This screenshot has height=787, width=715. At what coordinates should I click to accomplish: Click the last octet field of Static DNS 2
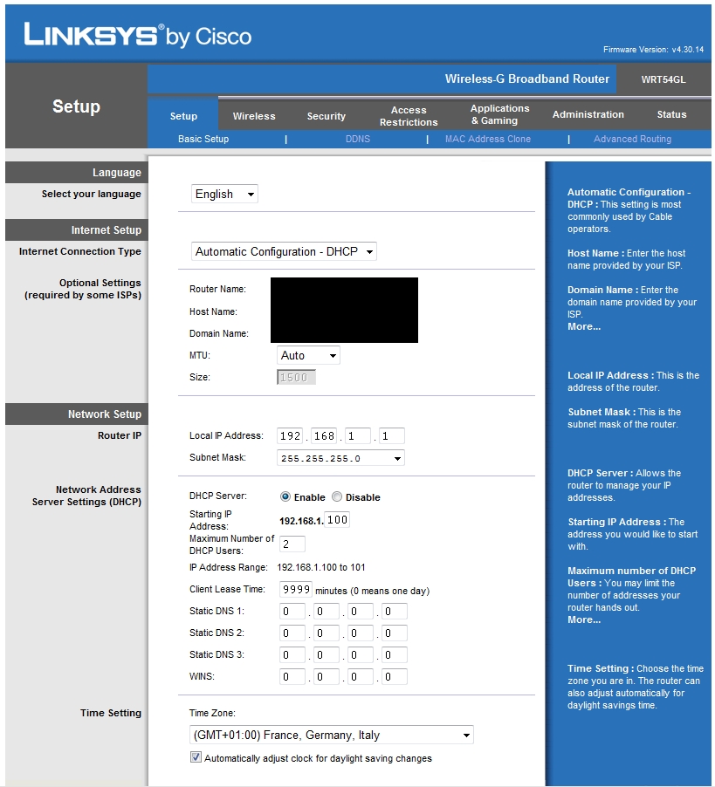click(x=394, y=633)
